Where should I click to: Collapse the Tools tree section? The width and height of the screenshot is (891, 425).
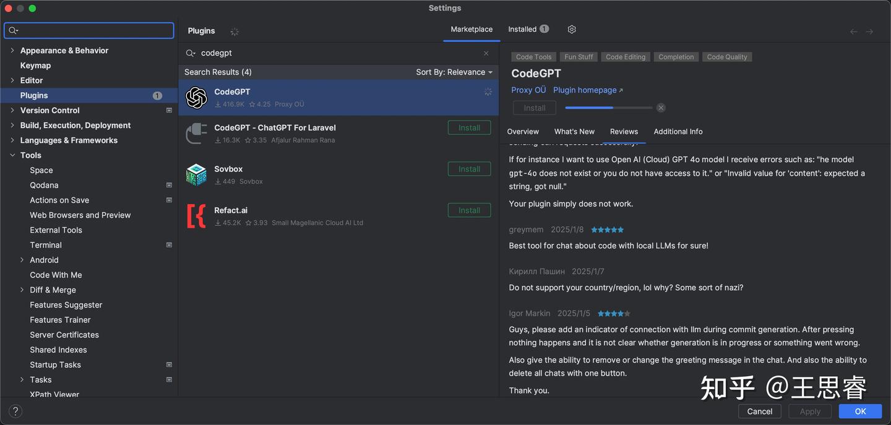click(12, 155)
